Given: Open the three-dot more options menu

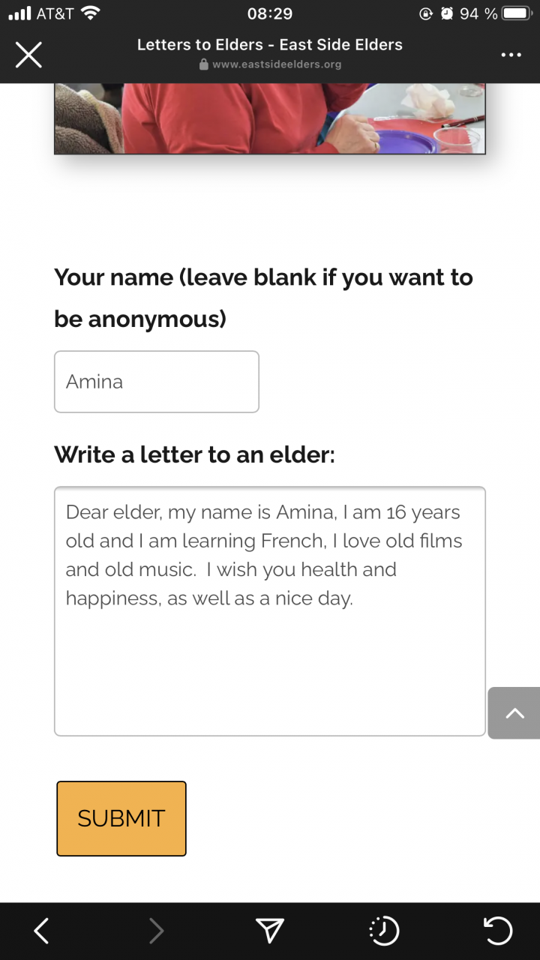Looking at the screenshot, I should [511, 55].
